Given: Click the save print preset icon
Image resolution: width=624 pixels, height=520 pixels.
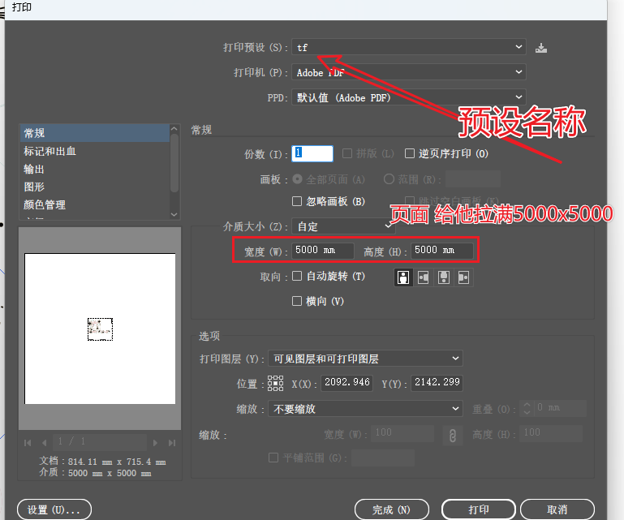Looking at the screenshot, I should coord(541,48).
